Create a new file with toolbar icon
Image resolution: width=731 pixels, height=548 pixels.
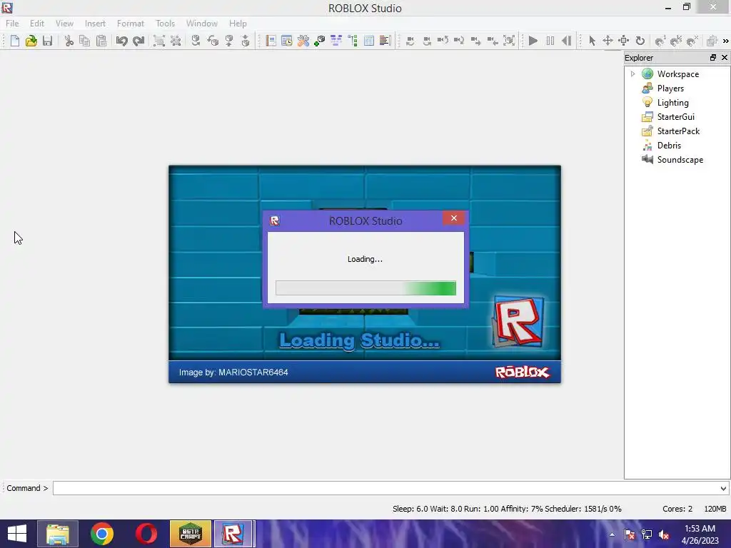[14, 41]
